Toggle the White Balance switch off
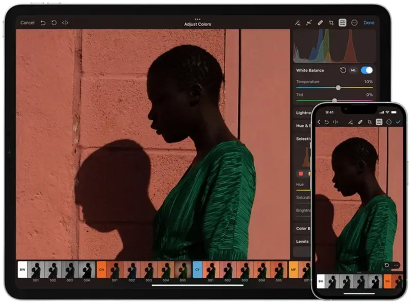The height and width of the screenshot is (308, 411). click(x=367, y=70)
